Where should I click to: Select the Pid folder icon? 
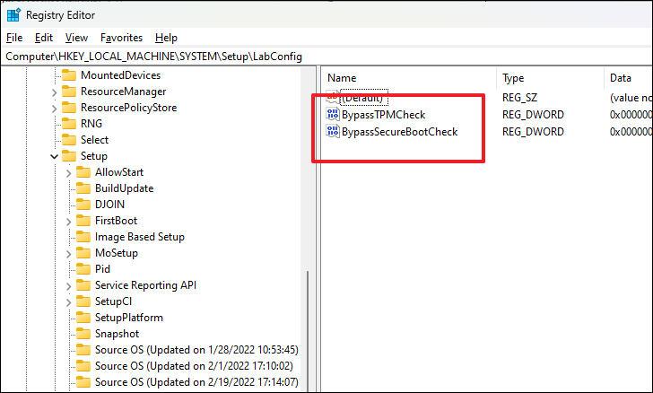83,269
